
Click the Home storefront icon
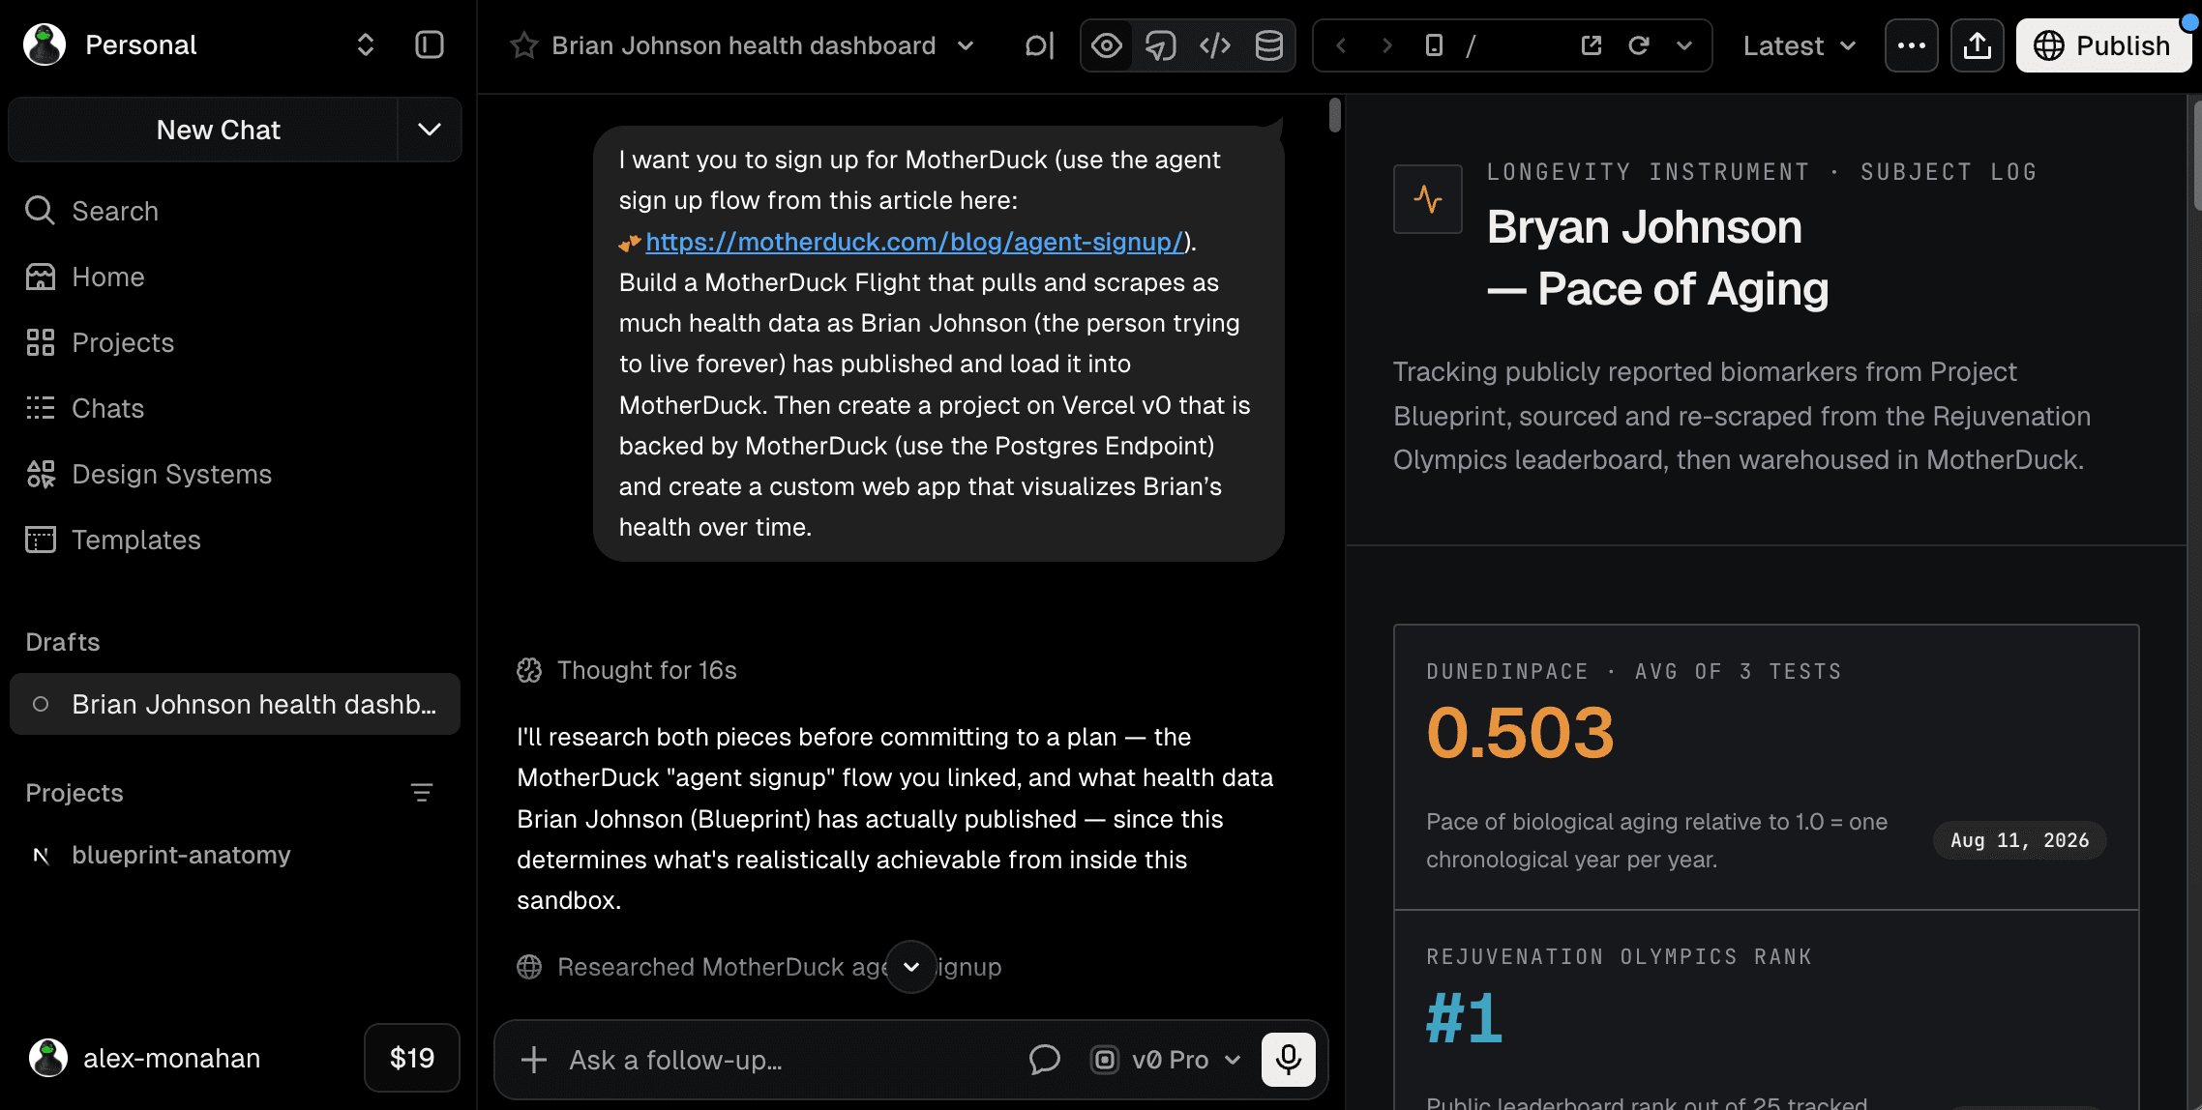point(40,277)
